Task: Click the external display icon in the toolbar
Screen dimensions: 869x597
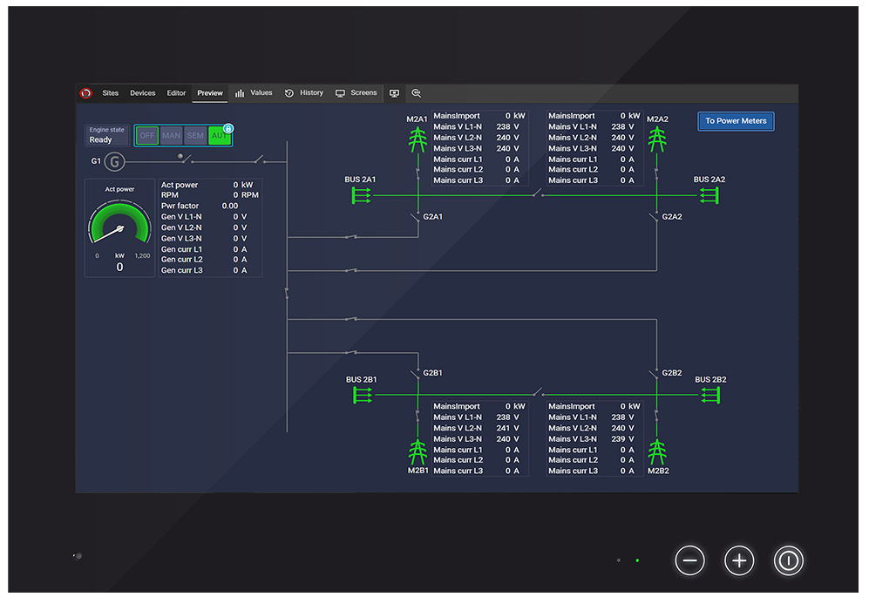Action: (394, 92)
